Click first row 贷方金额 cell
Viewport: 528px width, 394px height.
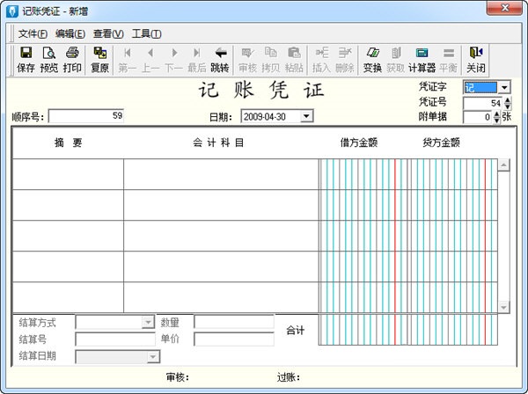coord(452,174)
